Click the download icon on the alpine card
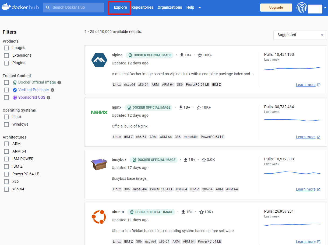Viewport: 328px width, 245px height. (x=182, y=55)
